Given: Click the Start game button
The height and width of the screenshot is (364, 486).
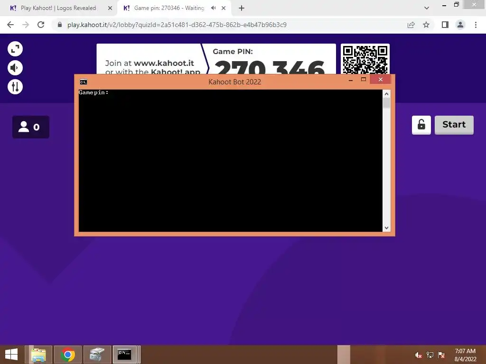Looking at the screenshot, I should 454,125.
